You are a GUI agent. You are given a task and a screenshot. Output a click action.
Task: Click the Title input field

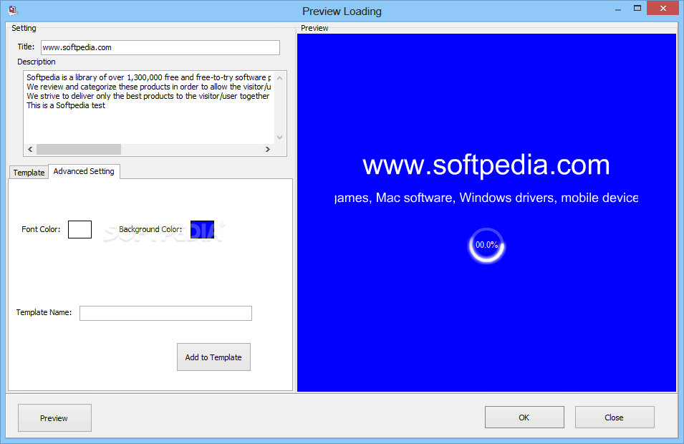[x=160, y=47]
